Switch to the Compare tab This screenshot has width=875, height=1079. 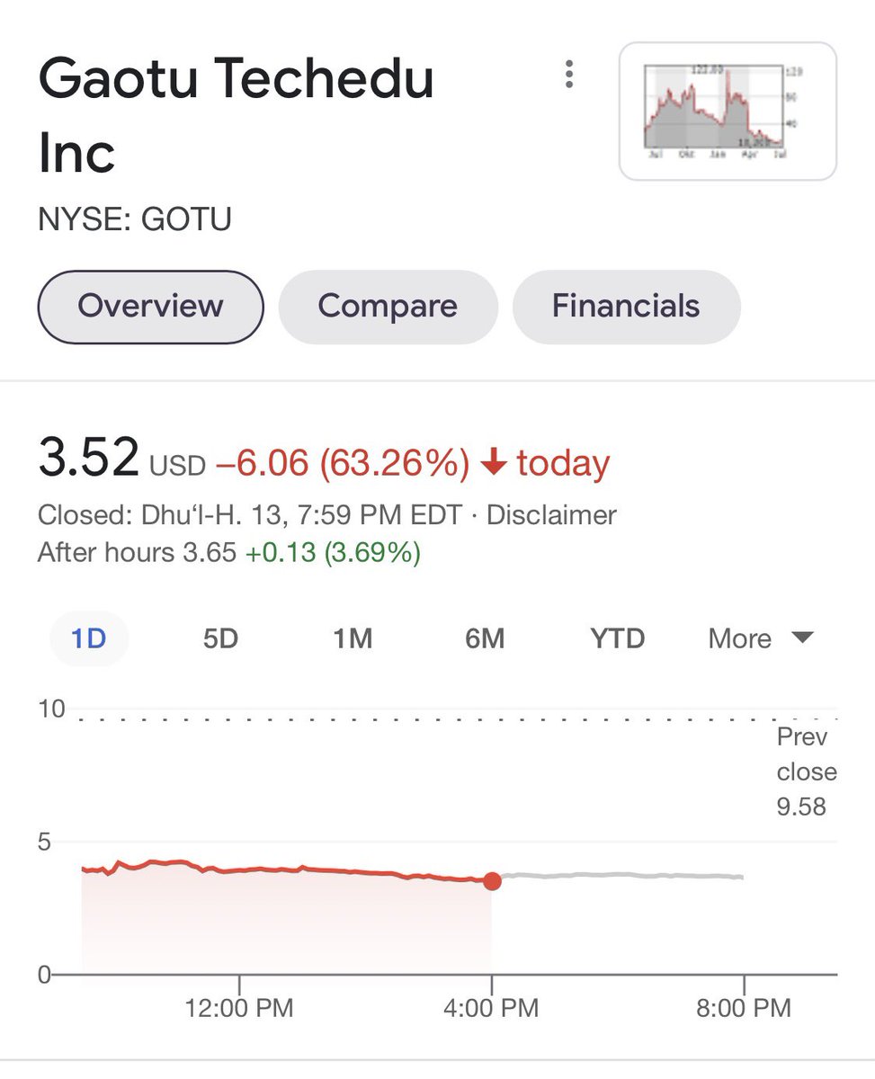click(388, 307)
